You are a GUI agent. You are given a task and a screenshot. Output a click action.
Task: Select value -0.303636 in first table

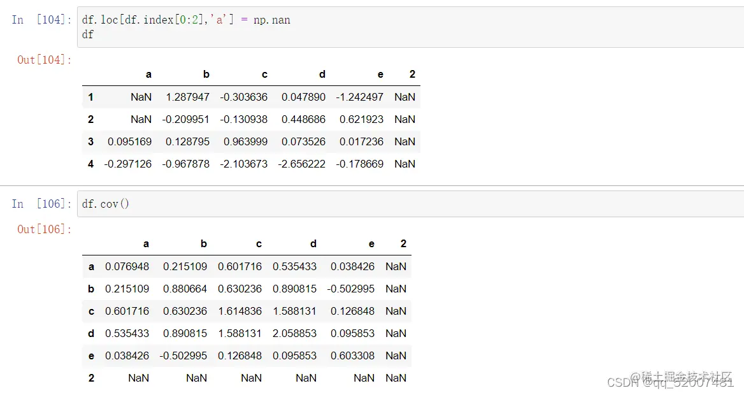click(x=243, y=97)
